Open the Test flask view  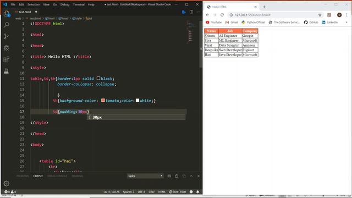point(7,71)
